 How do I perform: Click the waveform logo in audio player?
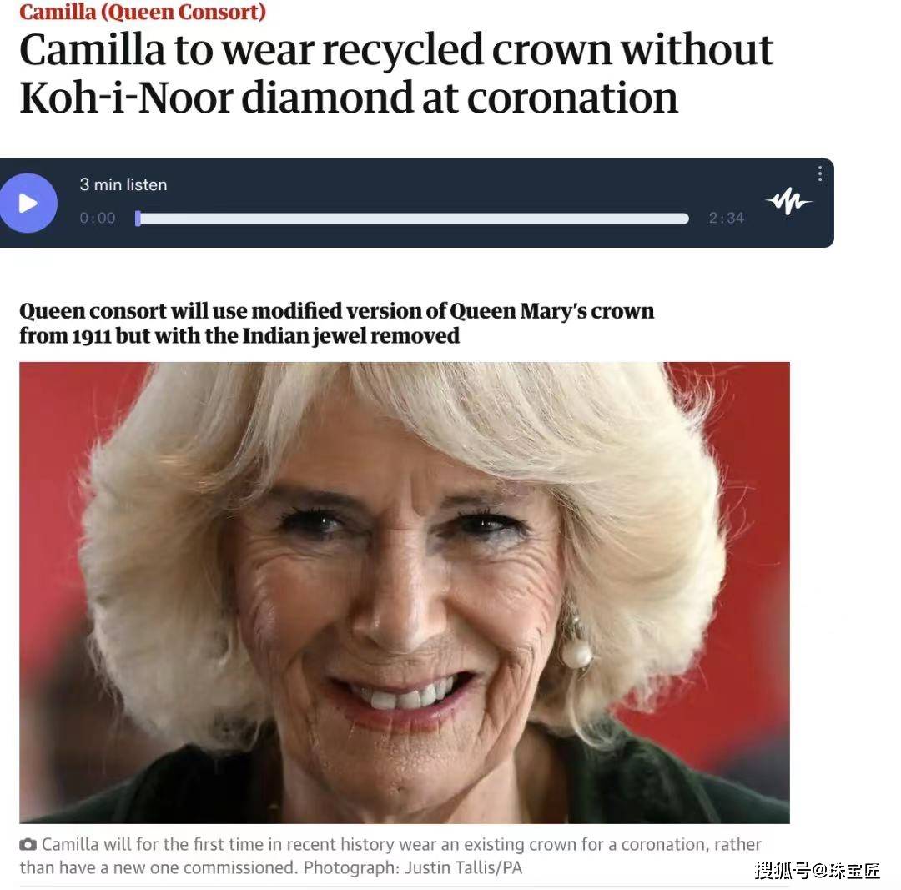point(788,202)
